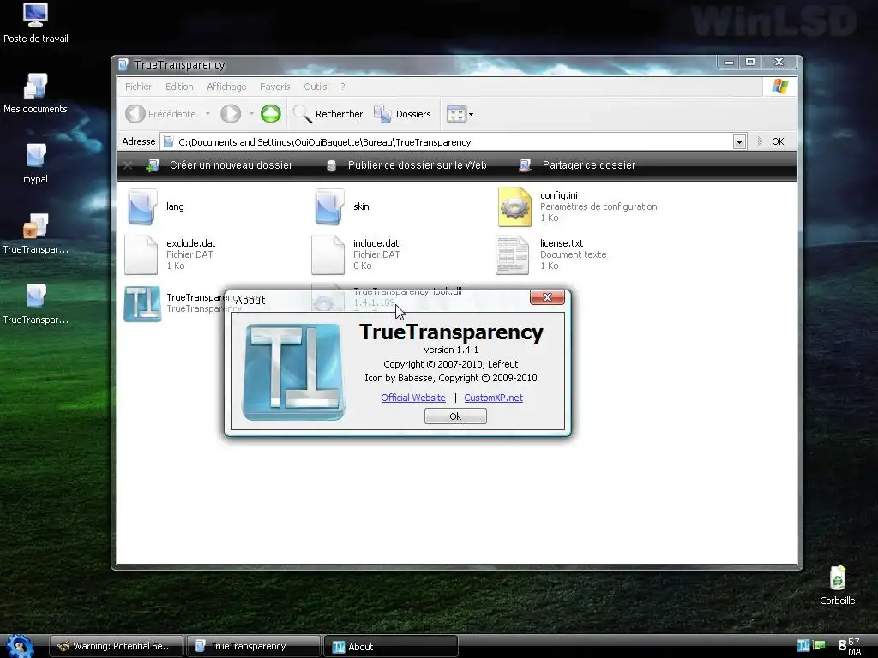Toggle the Dossiers folders pane
Screen dimensions: 878x658
point(403,114)
